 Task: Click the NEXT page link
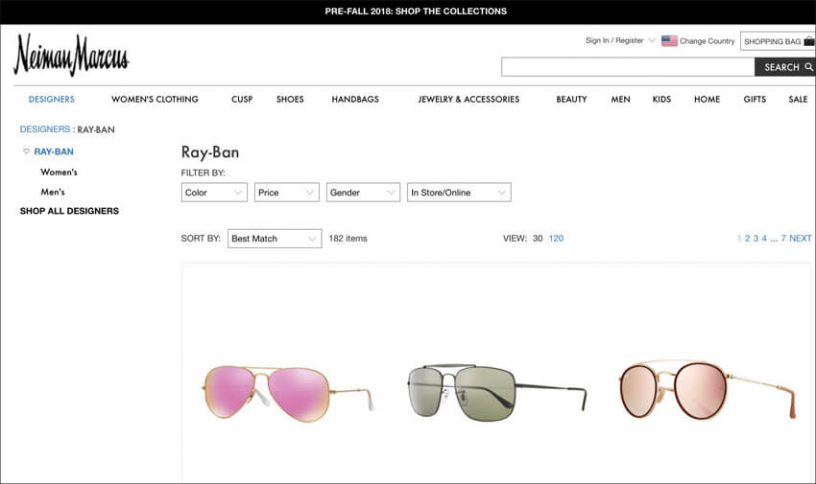click(801, 239)
